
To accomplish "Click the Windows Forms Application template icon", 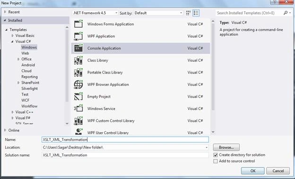I will [x=78, y=24].
